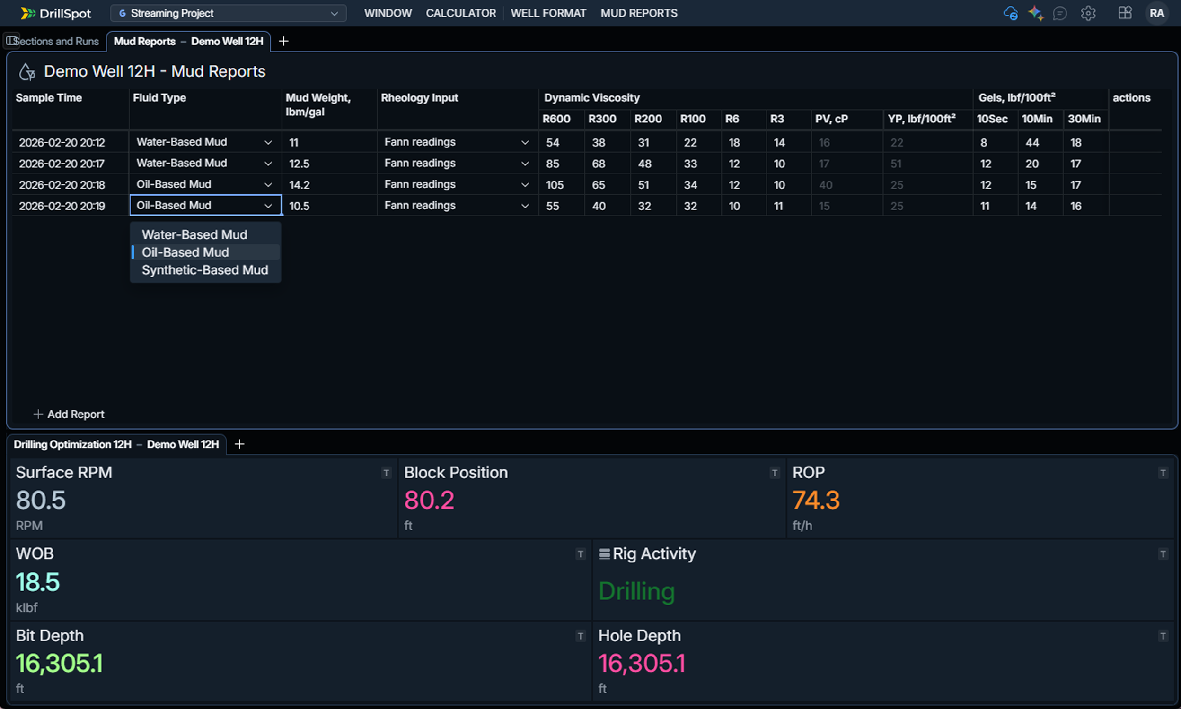Screen dimensions: 1181x709
Task: Click the T icon on Surface RPM widget
Action: [x=386, y=473]
